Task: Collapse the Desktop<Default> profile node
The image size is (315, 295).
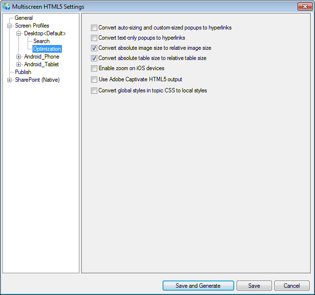Action: [19, 33]
